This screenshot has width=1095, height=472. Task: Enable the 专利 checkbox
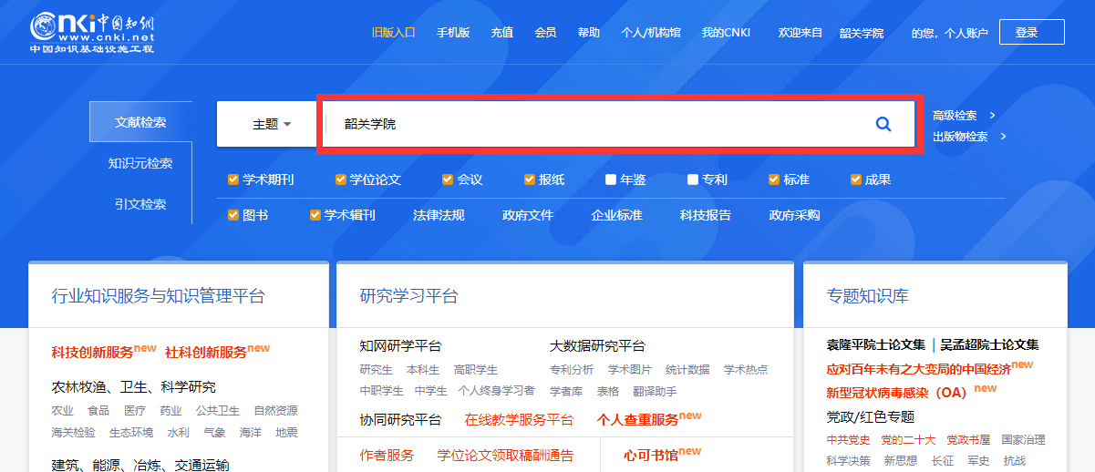coord(693,180)
